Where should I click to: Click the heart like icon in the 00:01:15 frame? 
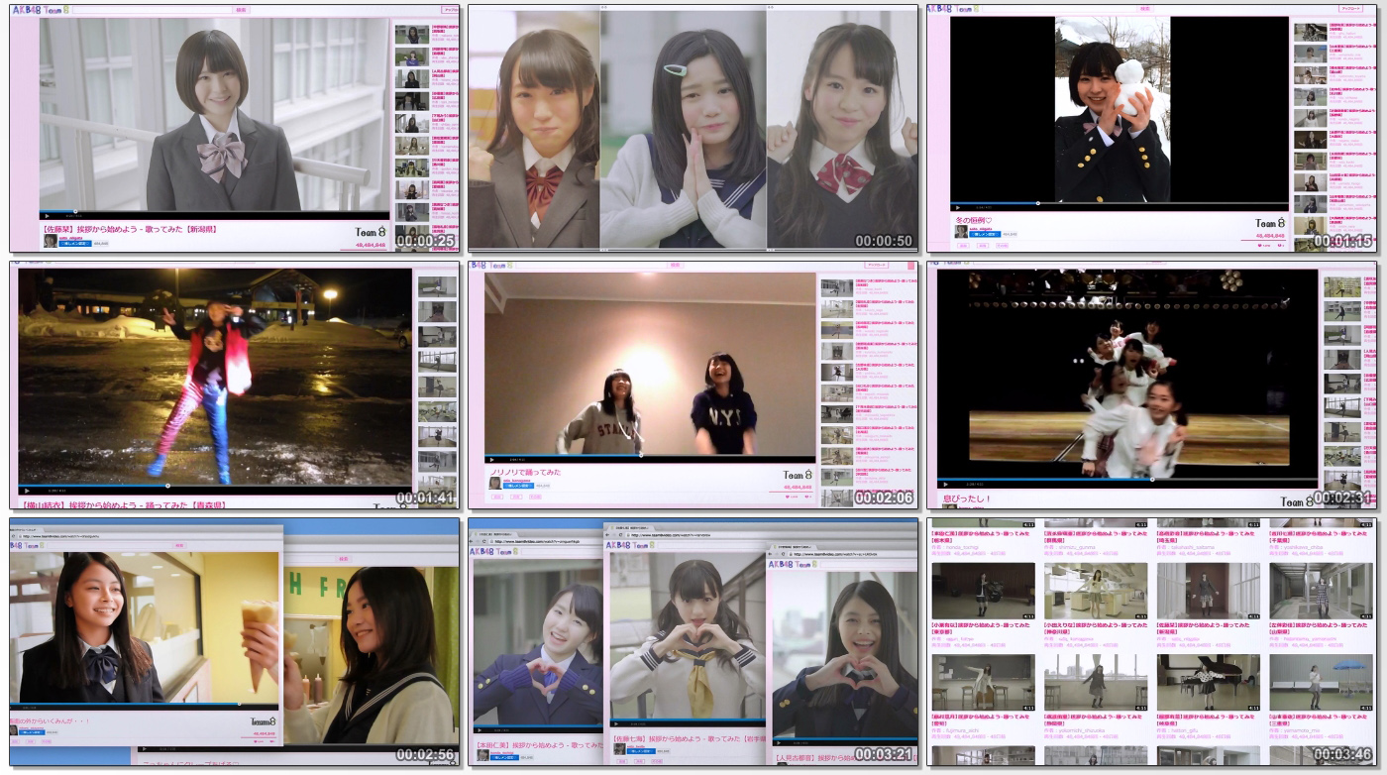coord(1261,244)
